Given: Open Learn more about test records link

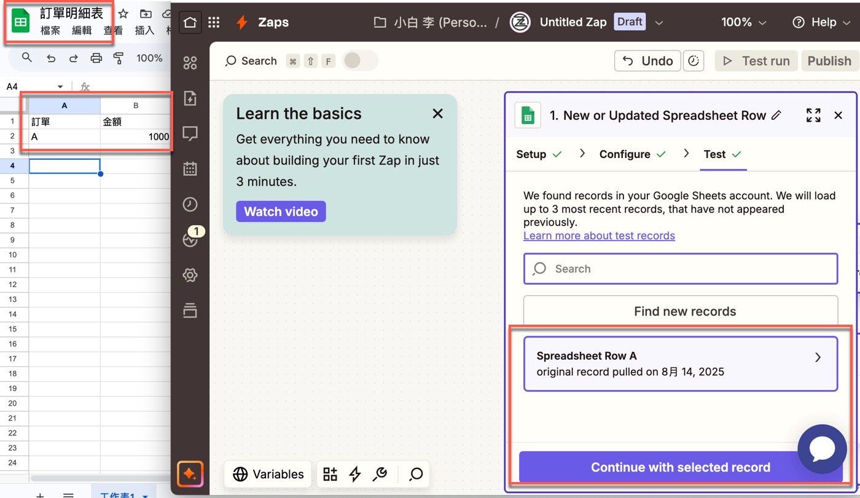Looking at the screenshot, I should (599, 235).
